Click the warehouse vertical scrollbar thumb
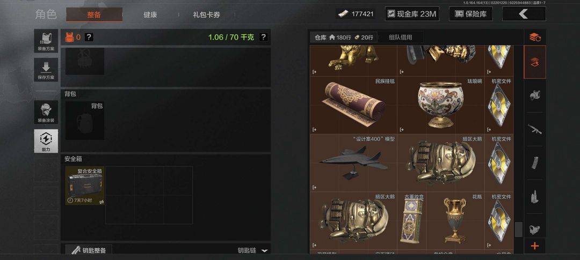The image size is (580, 260). click(x=518, y=229)
